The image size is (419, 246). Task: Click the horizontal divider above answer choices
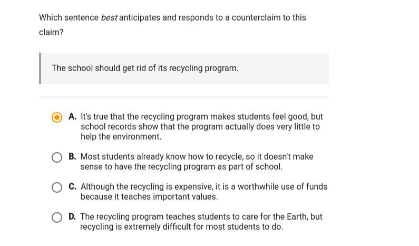tap(184, 97)
